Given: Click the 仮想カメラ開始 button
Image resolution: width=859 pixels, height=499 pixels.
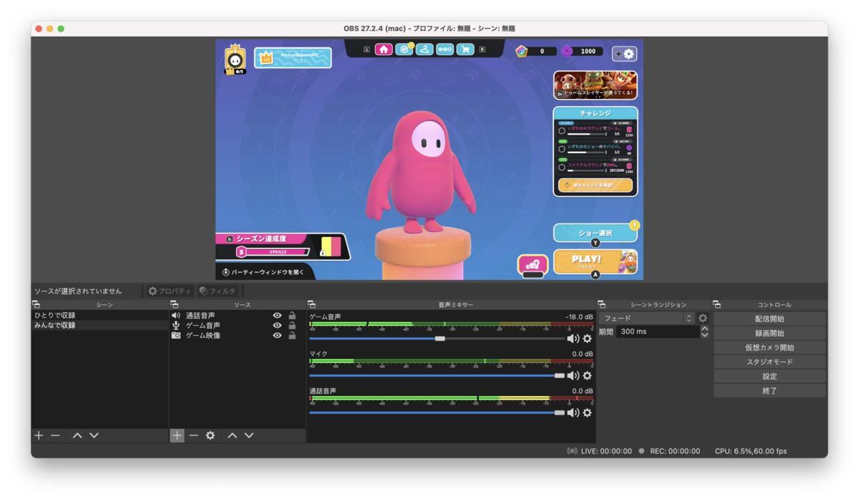Looking at the screenshot, I should pyautogui.click(x=770, y=347).
